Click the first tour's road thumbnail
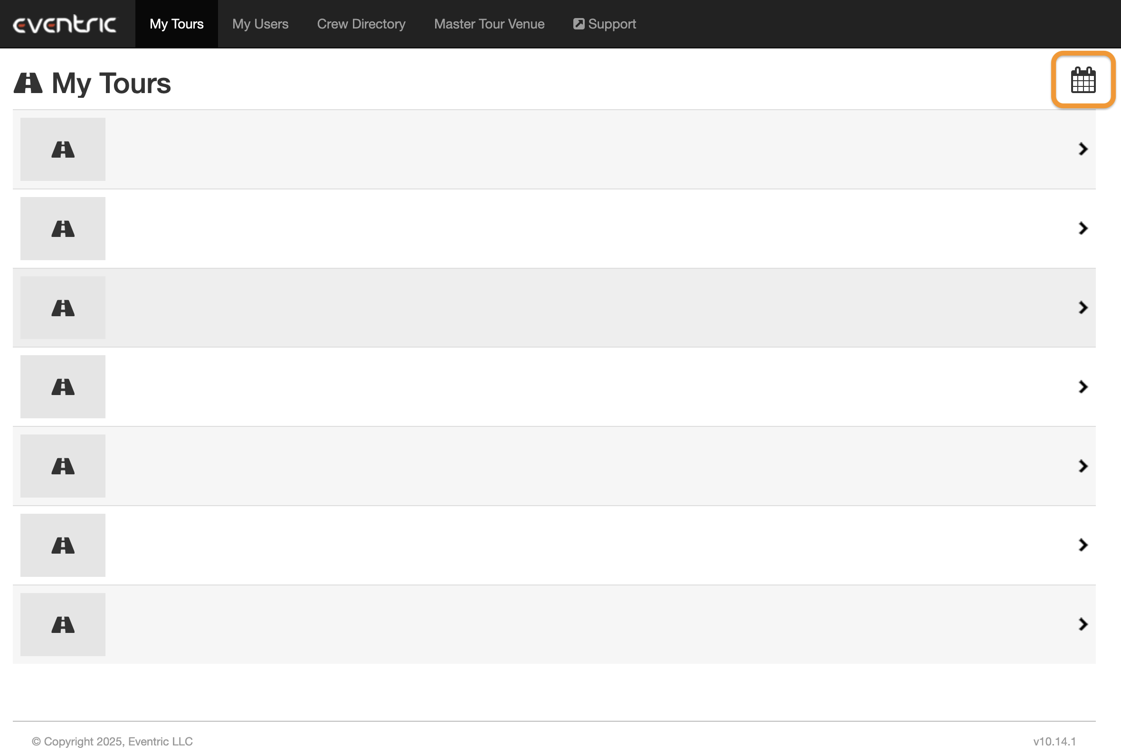This screenshot has width=1121, height=754. point(63,150)
